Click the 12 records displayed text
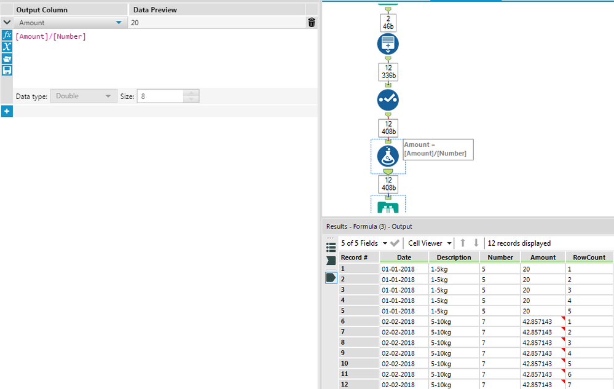The height and width of the screenshot is (389, 614). (519, 243)
